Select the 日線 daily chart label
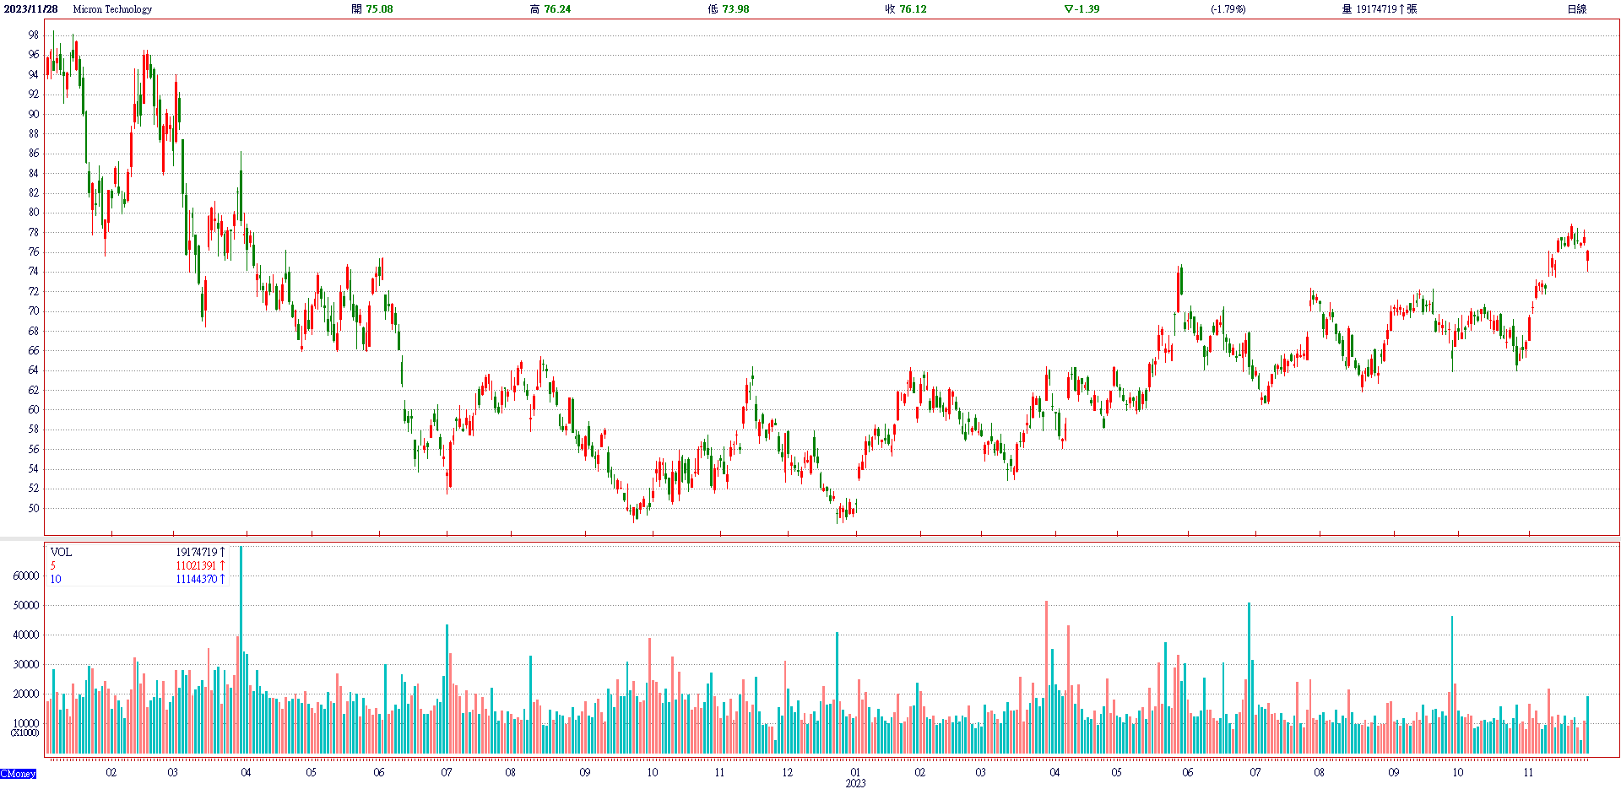 [1576, 9]
